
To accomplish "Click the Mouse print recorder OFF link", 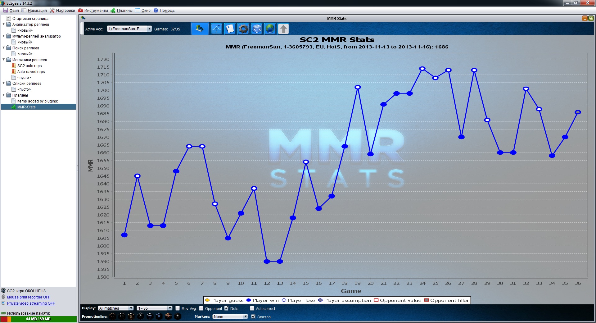I will tap(29, 297).
